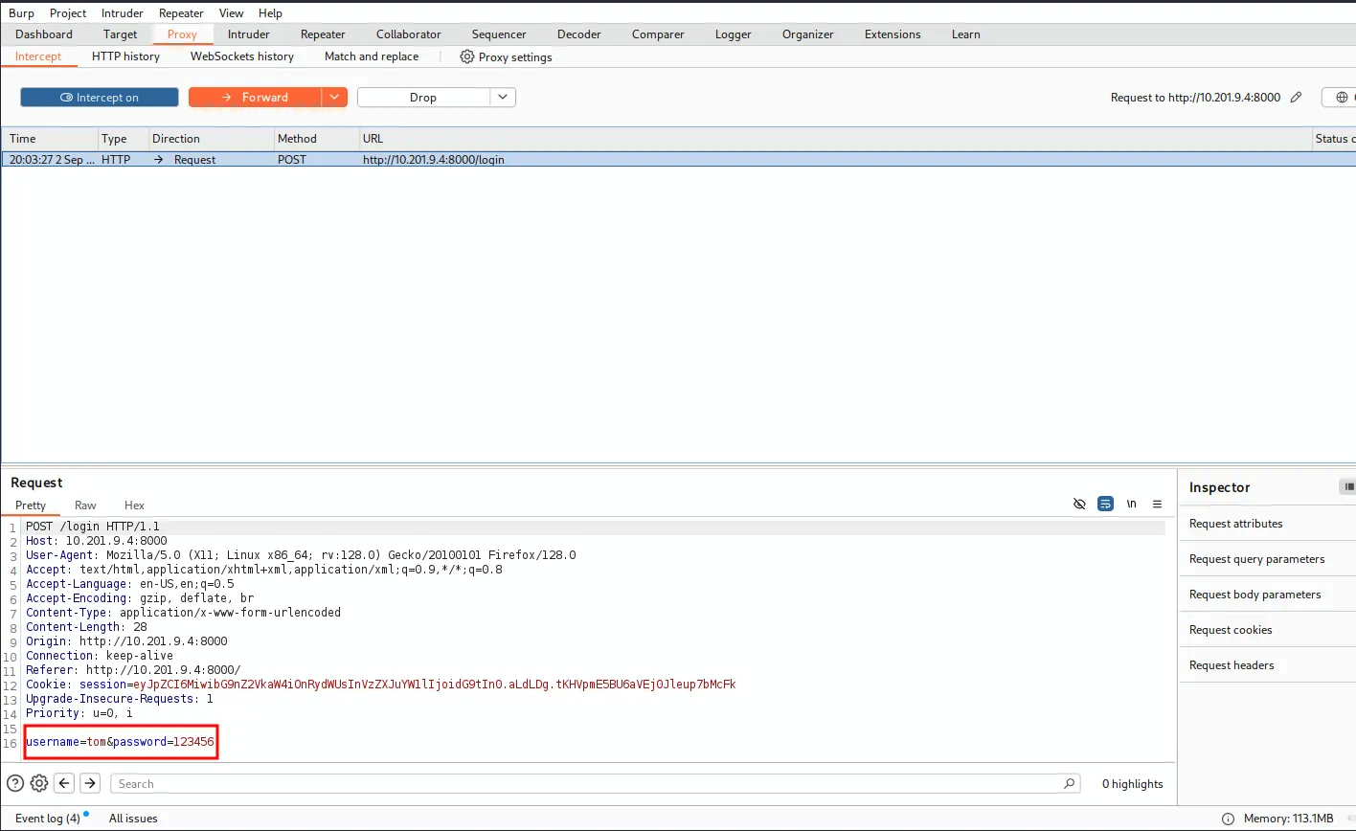Expand Request headers in Inspector
1356x831 pixels.
[x=1267, y=665]
